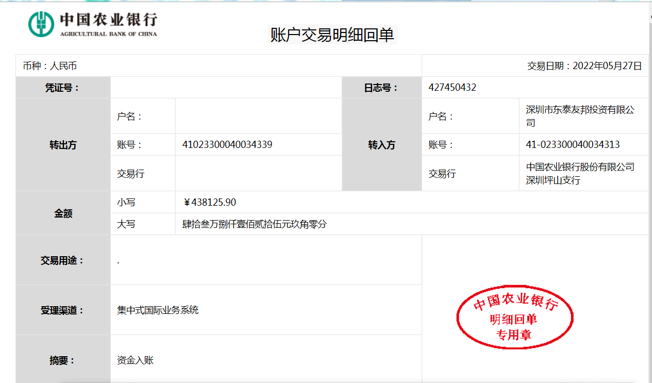Image resolution: width=652 pixels, height=383 pixels.
Task: Click the 转入方 header cell
Action: (382, 145)
